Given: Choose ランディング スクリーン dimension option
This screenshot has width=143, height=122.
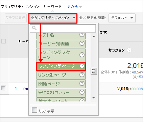Looking at the screenshot, I should point(61,55).
